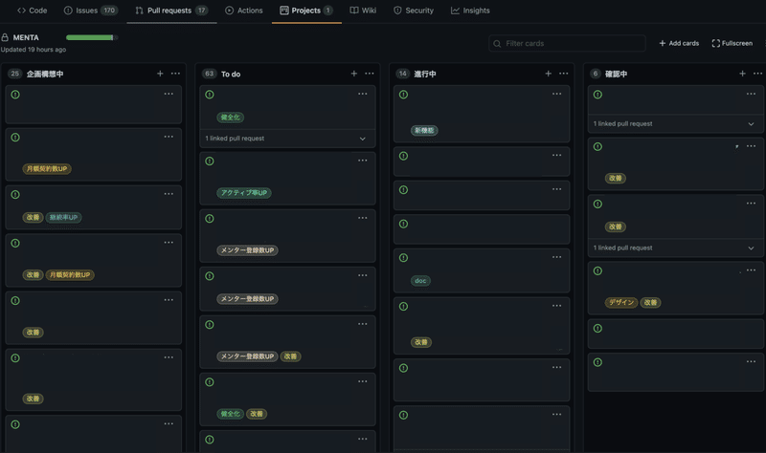
Task: Click the Fullscreen brackets icon
Action: pos(715,43)
